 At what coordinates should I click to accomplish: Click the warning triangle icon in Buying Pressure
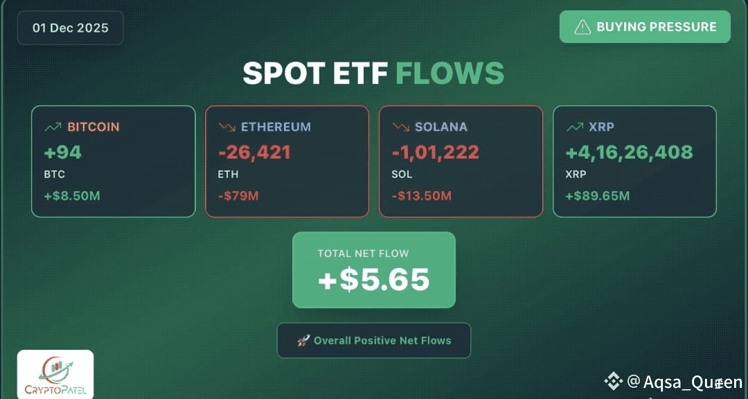tap(583, 27)
